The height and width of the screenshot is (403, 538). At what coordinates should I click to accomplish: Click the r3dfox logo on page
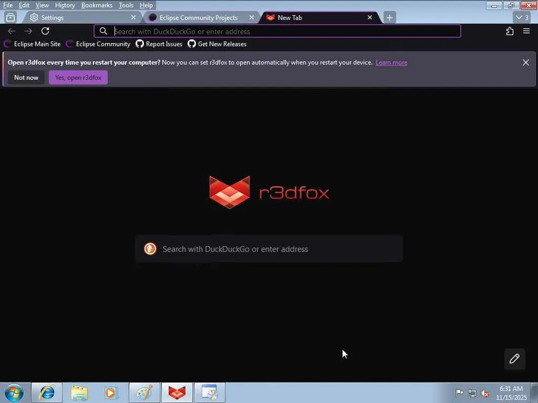[270, 192]
